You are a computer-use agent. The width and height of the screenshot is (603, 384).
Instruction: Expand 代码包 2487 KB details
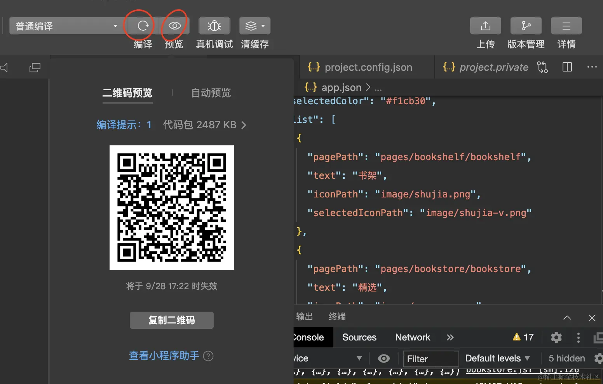click(205, 125)
